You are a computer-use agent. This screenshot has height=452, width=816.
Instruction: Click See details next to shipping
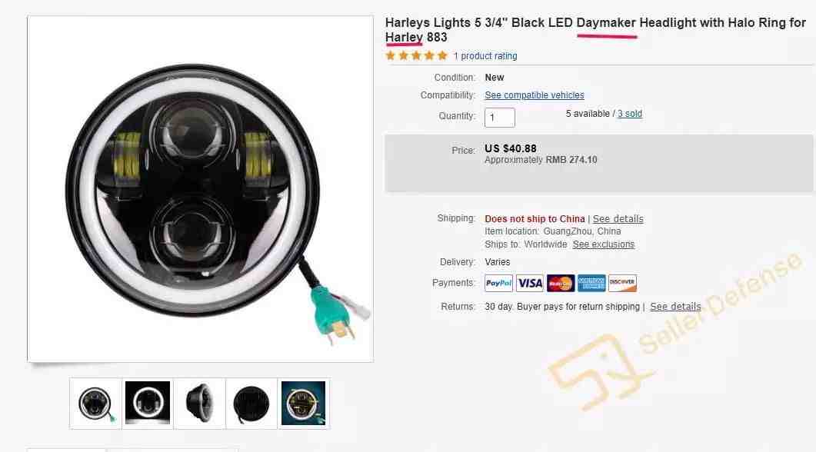618,219
